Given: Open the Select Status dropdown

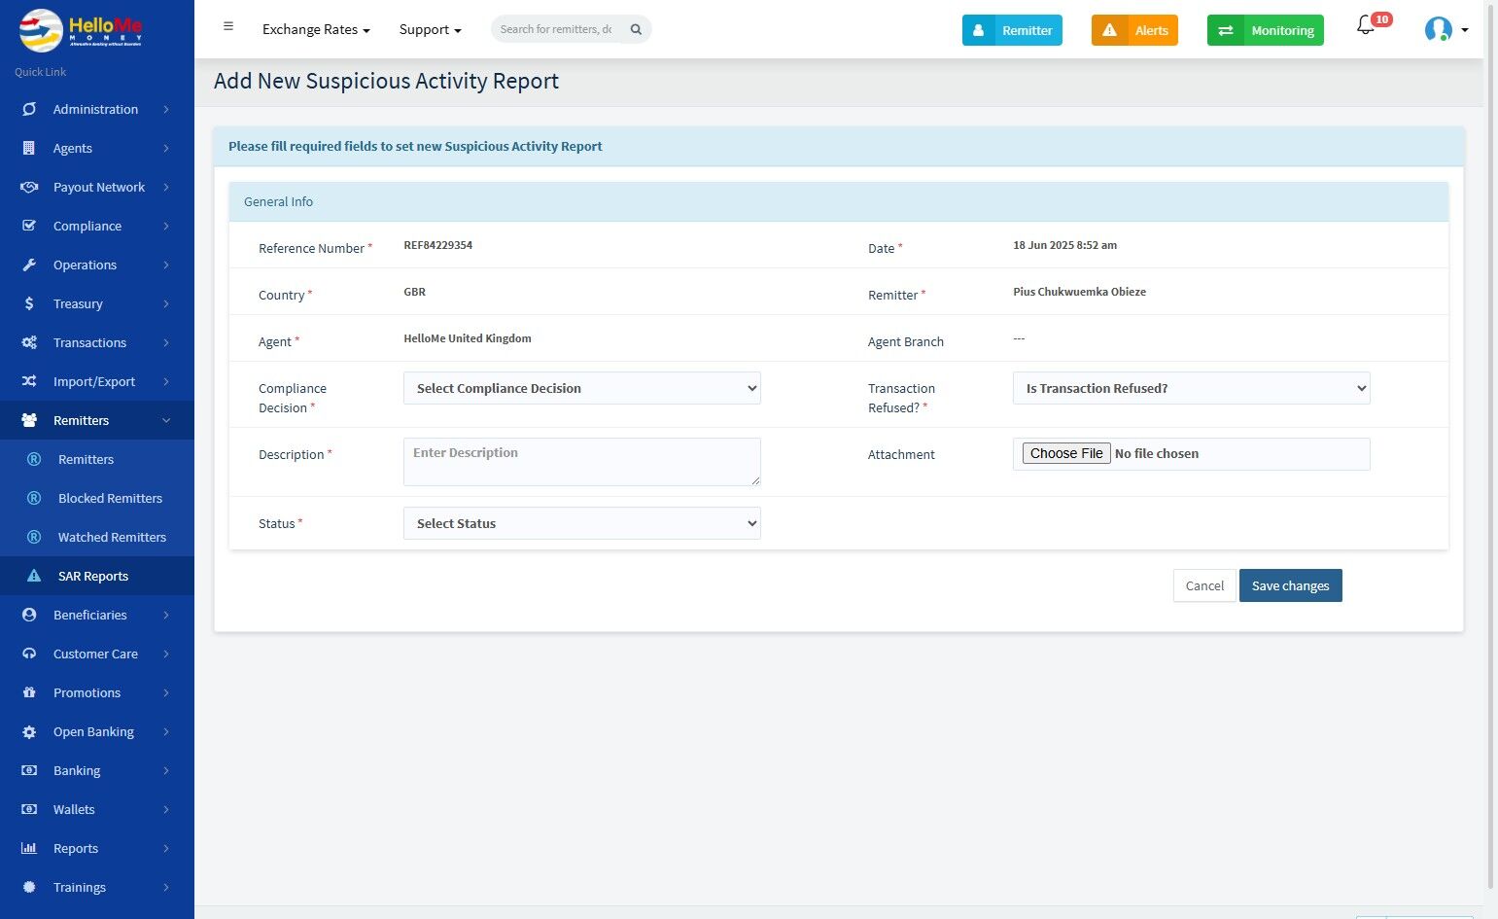Looking at the screenshot, I should point(581,523).
